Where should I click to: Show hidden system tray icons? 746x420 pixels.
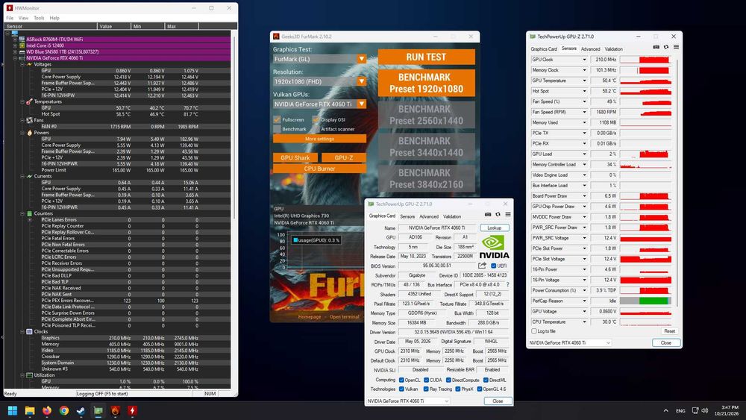pos(665,410)
